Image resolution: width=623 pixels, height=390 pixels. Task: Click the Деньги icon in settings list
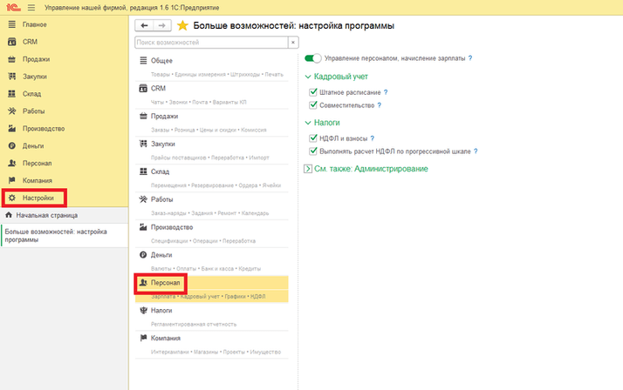click(143, 254)
